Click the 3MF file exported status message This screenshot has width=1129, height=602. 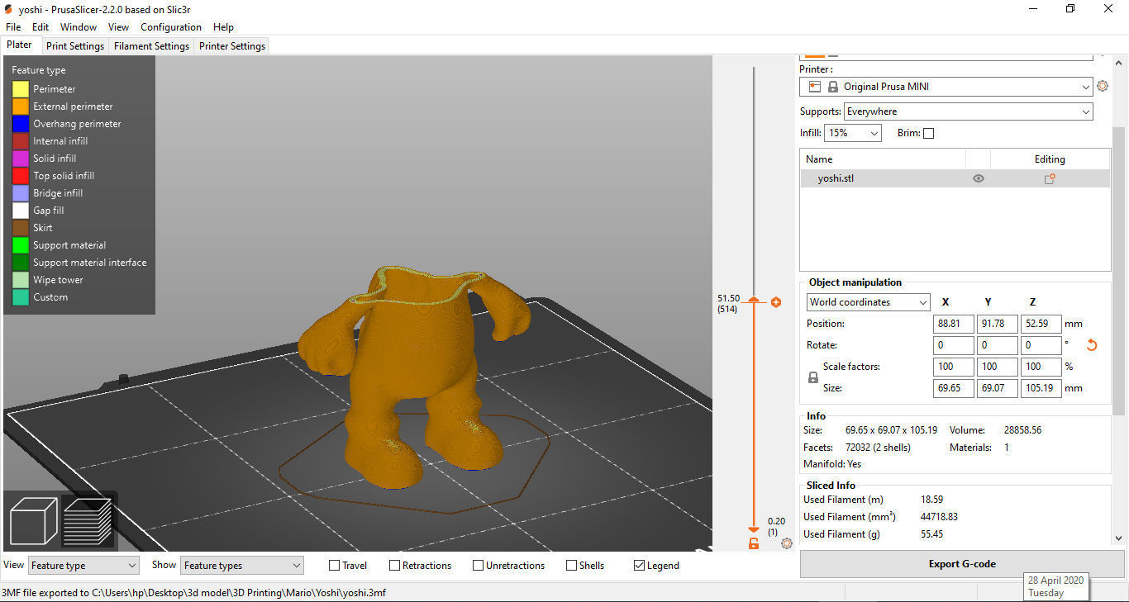194,593
